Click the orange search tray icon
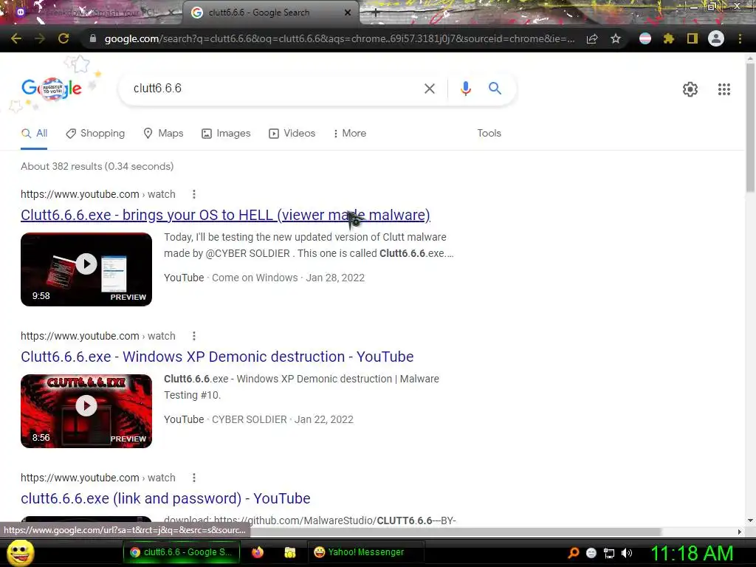 tap(573, 553)
